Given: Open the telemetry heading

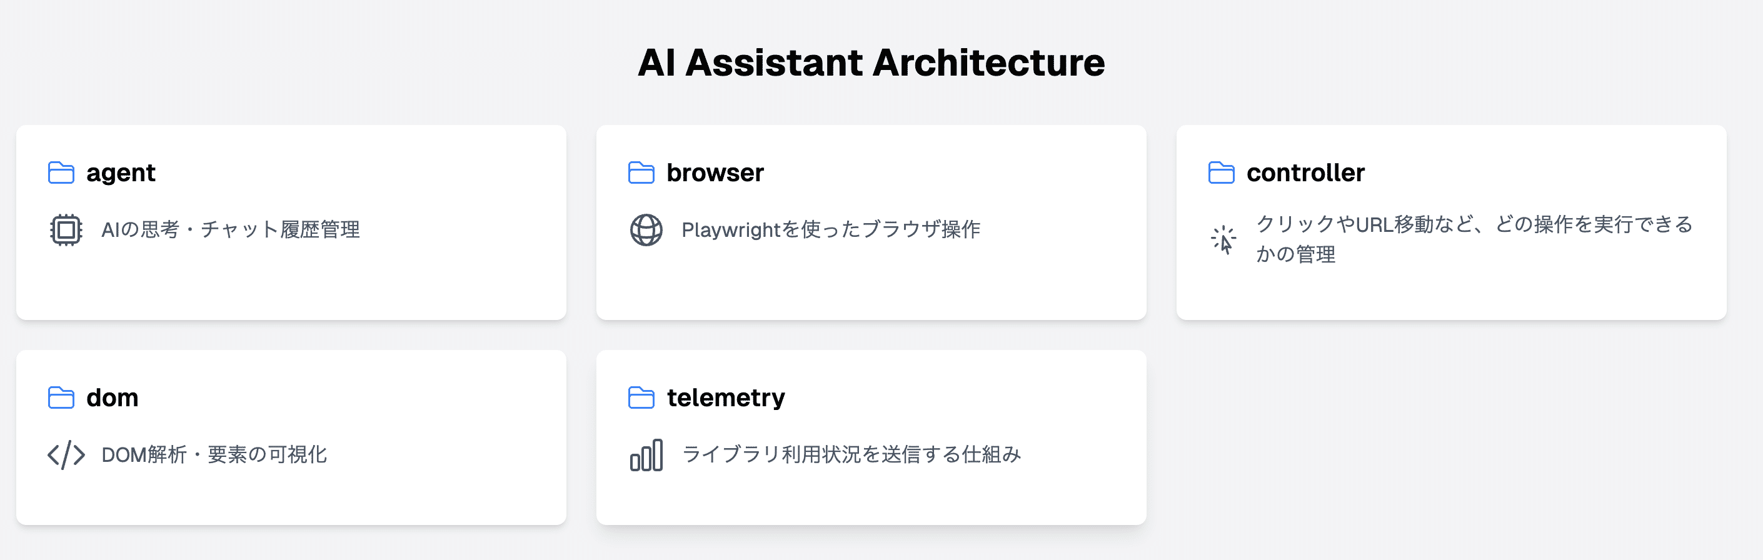Looking at the screenshot, I should [x=725, y=397].
